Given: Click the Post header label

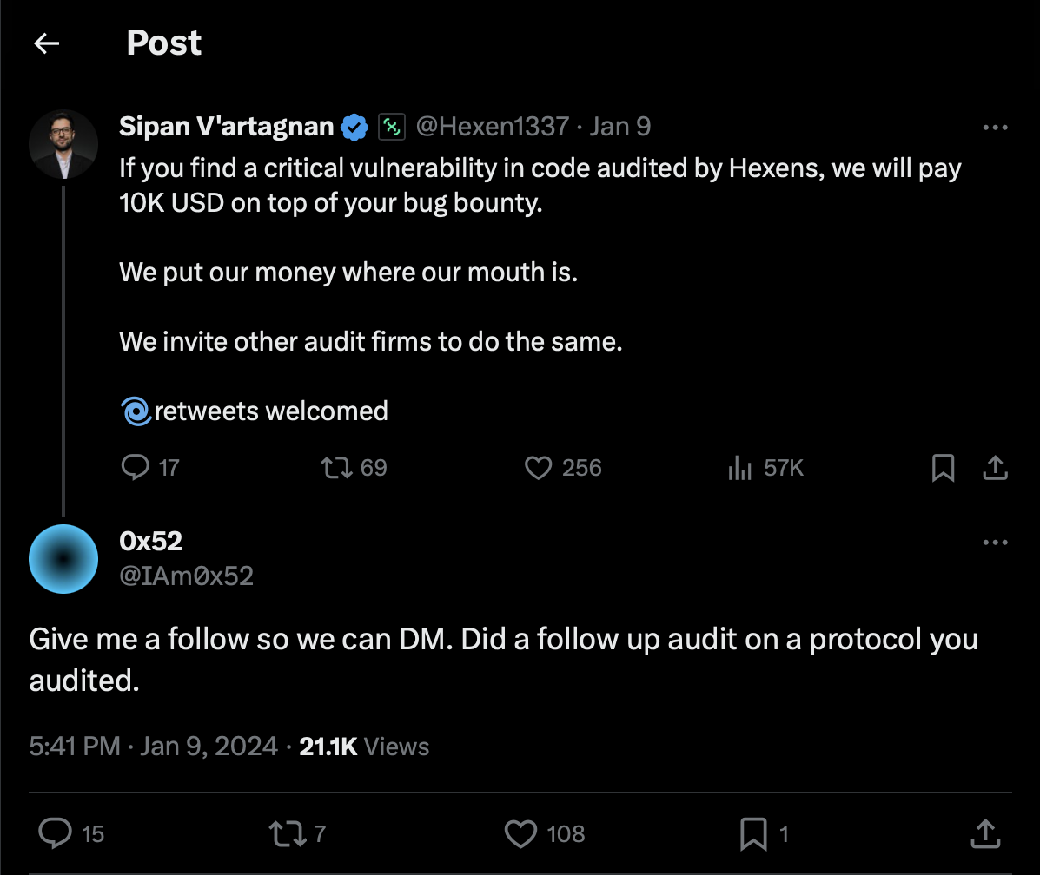Looking at the screenshot, I should tap(163, 43).
